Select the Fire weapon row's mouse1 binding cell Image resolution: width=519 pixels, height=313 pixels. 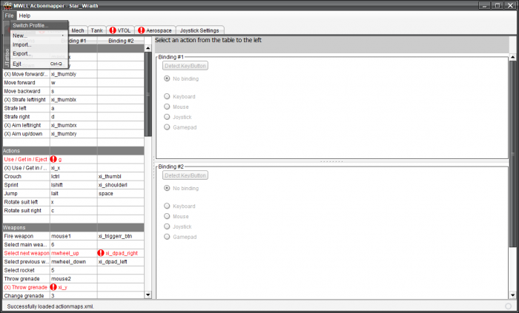(x=72, y=236)
